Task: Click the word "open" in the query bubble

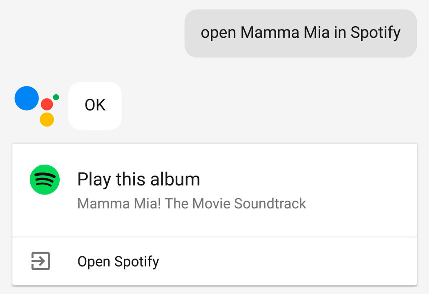Action: (x=218, y=33)
